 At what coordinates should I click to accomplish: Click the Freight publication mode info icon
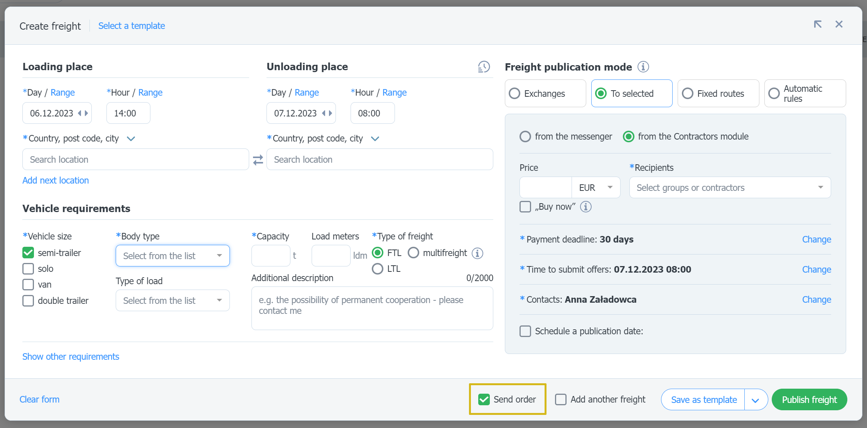(643, 67)
